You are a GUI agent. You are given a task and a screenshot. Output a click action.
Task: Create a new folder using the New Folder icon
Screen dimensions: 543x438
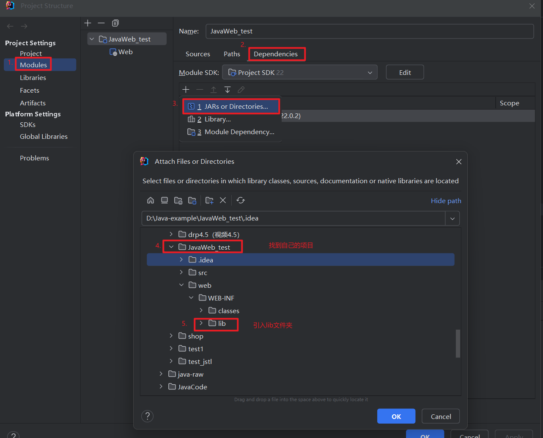tap(209, 200)
